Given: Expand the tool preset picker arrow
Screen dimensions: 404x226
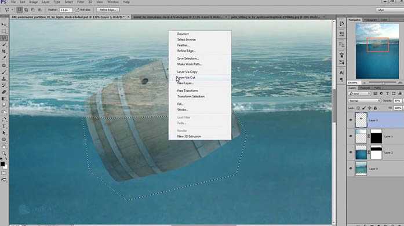Looking at the screenshot, I should coord(12,10).
